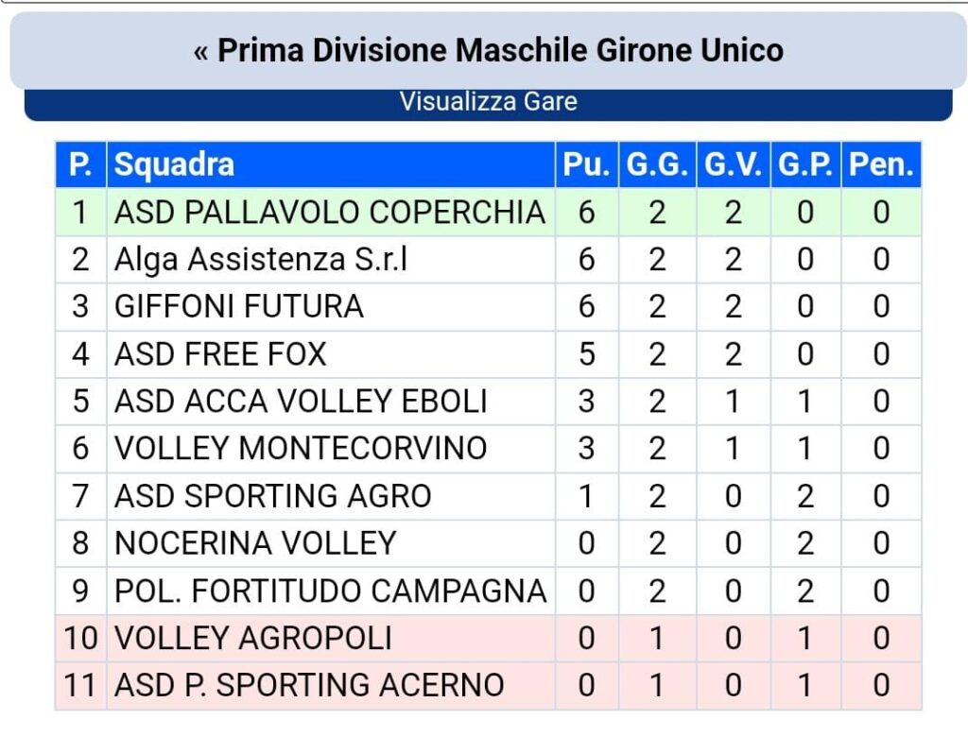The image size is (968, 737).
Task: Open POL. FORTITUDO CAMPAGNA entry
Action: 330,591
